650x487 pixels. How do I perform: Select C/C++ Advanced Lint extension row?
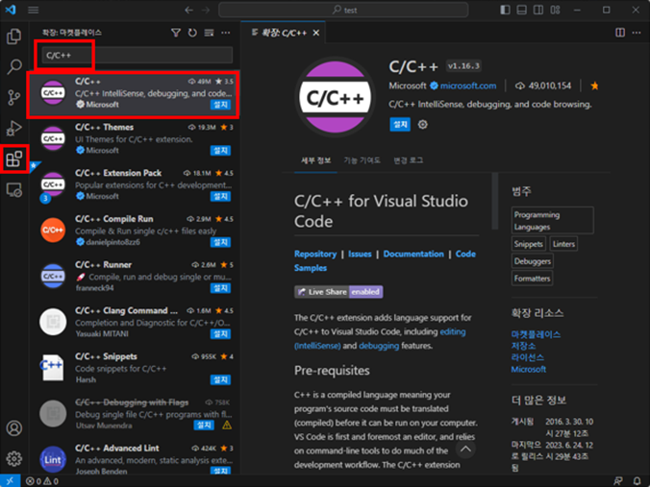[135, 458]
